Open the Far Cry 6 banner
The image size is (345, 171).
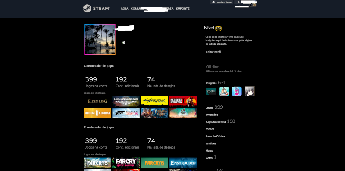[154, 163]
